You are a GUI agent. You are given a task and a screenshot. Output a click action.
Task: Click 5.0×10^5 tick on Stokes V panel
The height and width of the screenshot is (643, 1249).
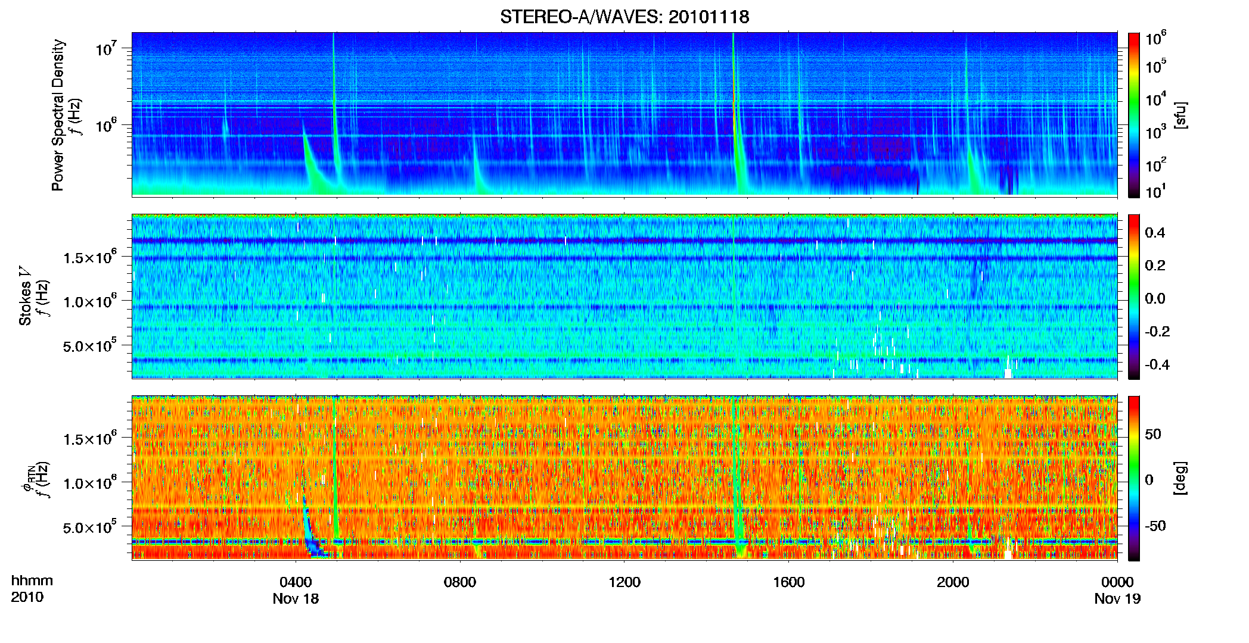(90, 345)
